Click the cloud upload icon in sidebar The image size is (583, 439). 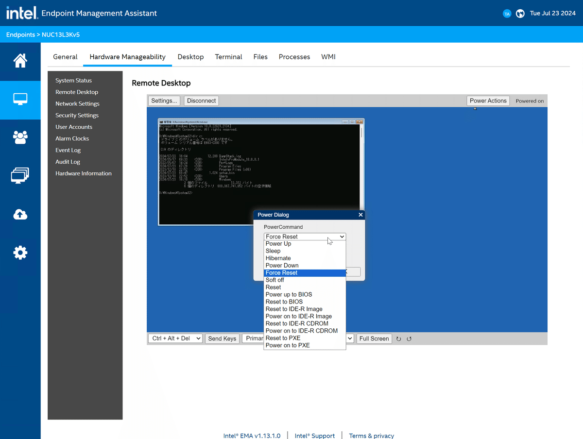20,214
